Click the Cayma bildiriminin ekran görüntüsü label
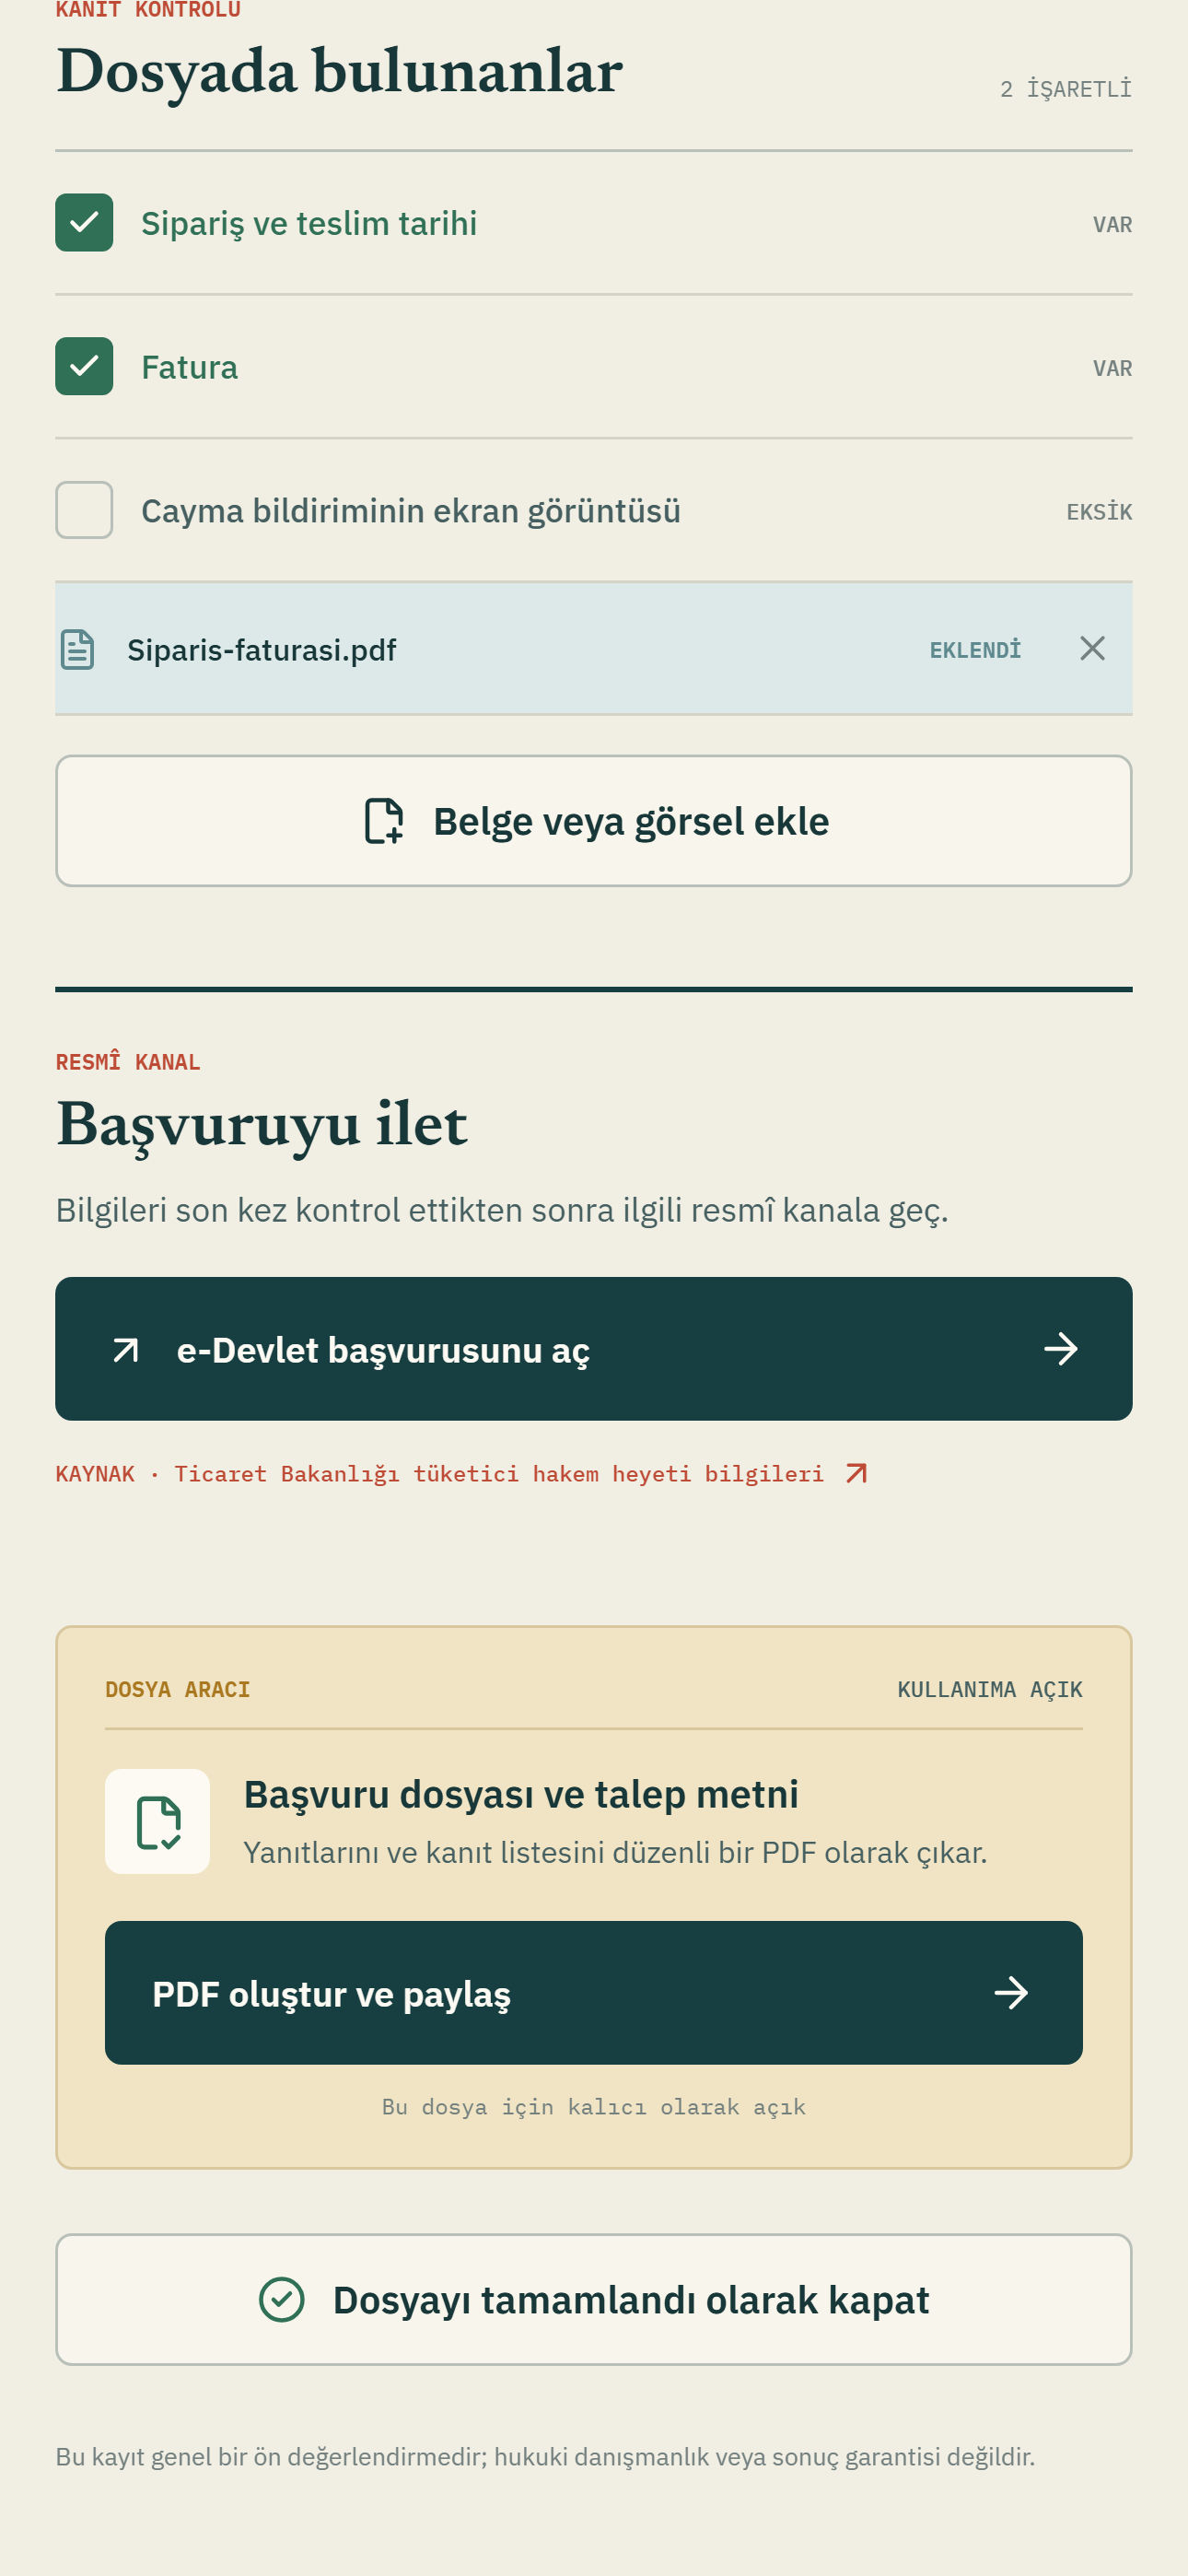The height and width of the screenshot is (2576, 1188). tap(411, 511)
